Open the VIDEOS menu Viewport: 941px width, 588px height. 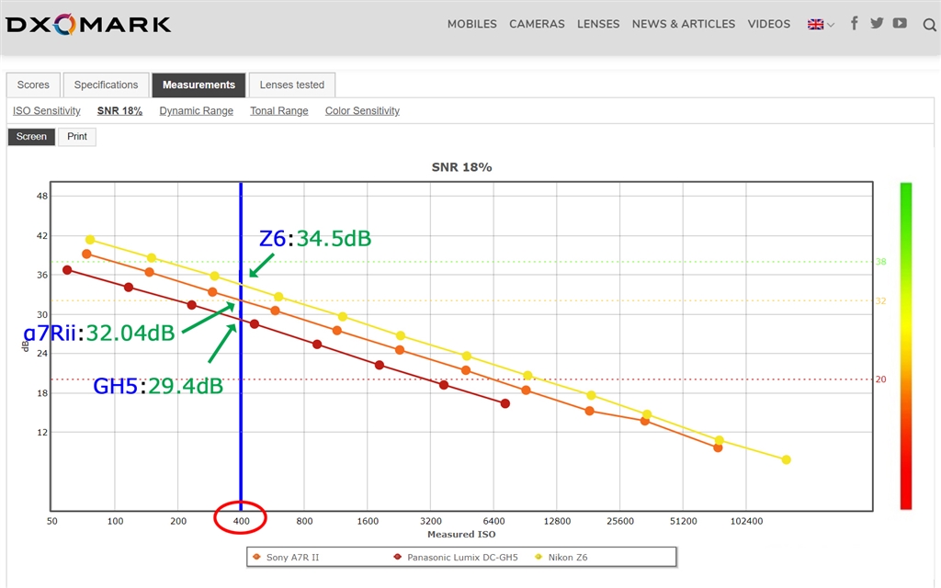pos(769,24)
